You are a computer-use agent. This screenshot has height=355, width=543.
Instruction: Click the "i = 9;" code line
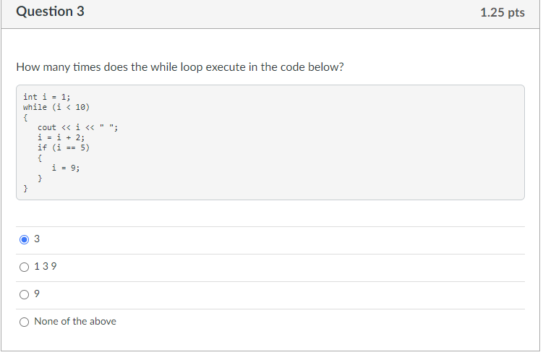click(66, 168)
